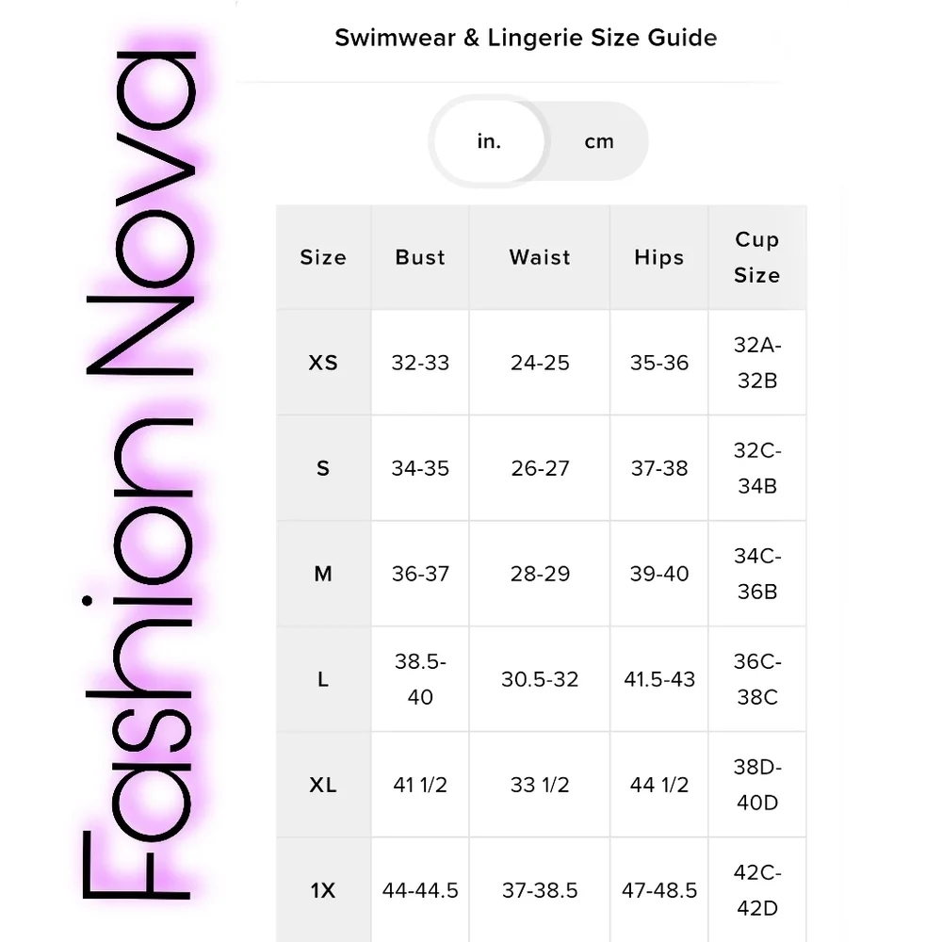
Task: Click the 38.5-40 bust cell
Action: [x=420, y=679]
